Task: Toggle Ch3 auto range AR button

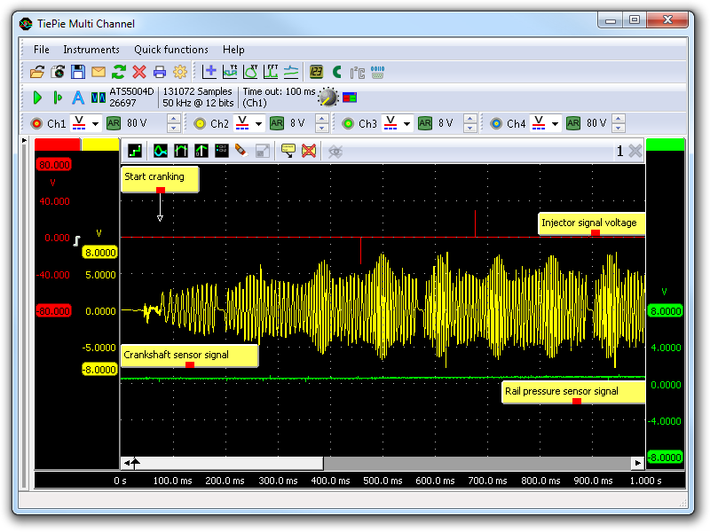Action: 425,123
